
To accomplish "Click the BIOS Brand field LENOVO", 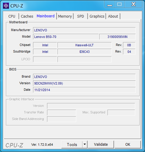I will click(84, 77).
